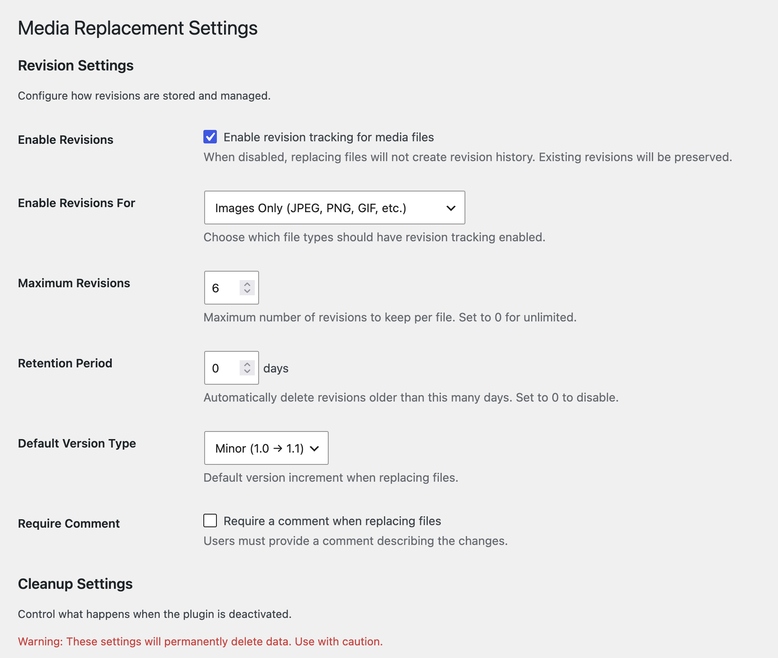Uncheck Enable revision tracking for media files
The width and height of the screenshot is (778, 658).
pyautogui.click(x=210, y=137)
